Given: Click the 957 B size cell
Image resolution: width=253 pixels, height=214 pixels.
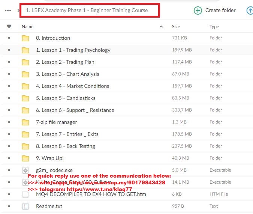Looking at the screenshot, I should [x=178, y=206].
